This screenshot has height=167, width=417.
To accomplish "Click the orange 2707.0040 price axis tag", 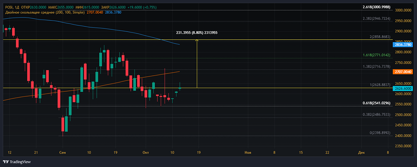I will pos(403,72).
